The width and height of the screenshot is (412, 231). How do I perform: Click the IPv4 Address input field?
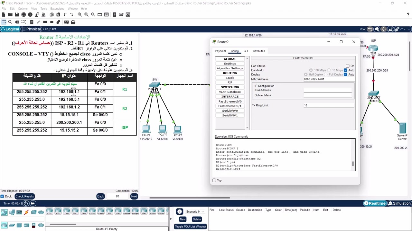328,90
